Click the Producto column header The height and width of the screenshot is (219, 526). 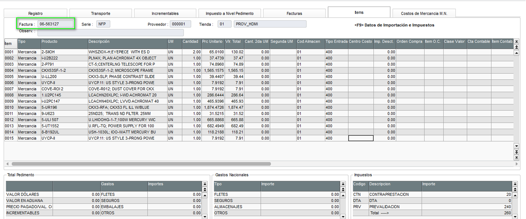[64, 43]
